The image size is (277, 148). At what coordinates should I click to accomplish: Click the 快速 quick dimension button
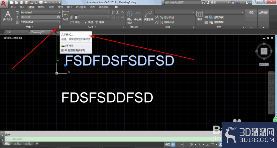pos(89,22)
